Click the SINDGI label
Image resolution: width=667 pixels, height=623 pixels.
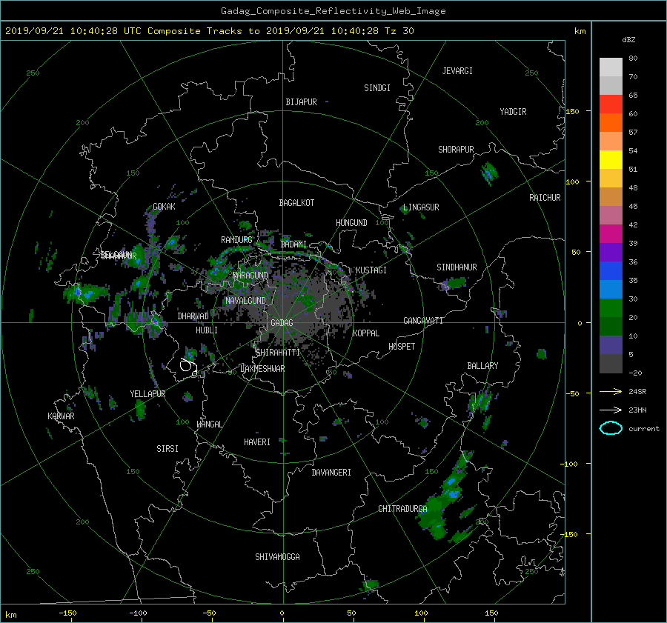point(377,88)
